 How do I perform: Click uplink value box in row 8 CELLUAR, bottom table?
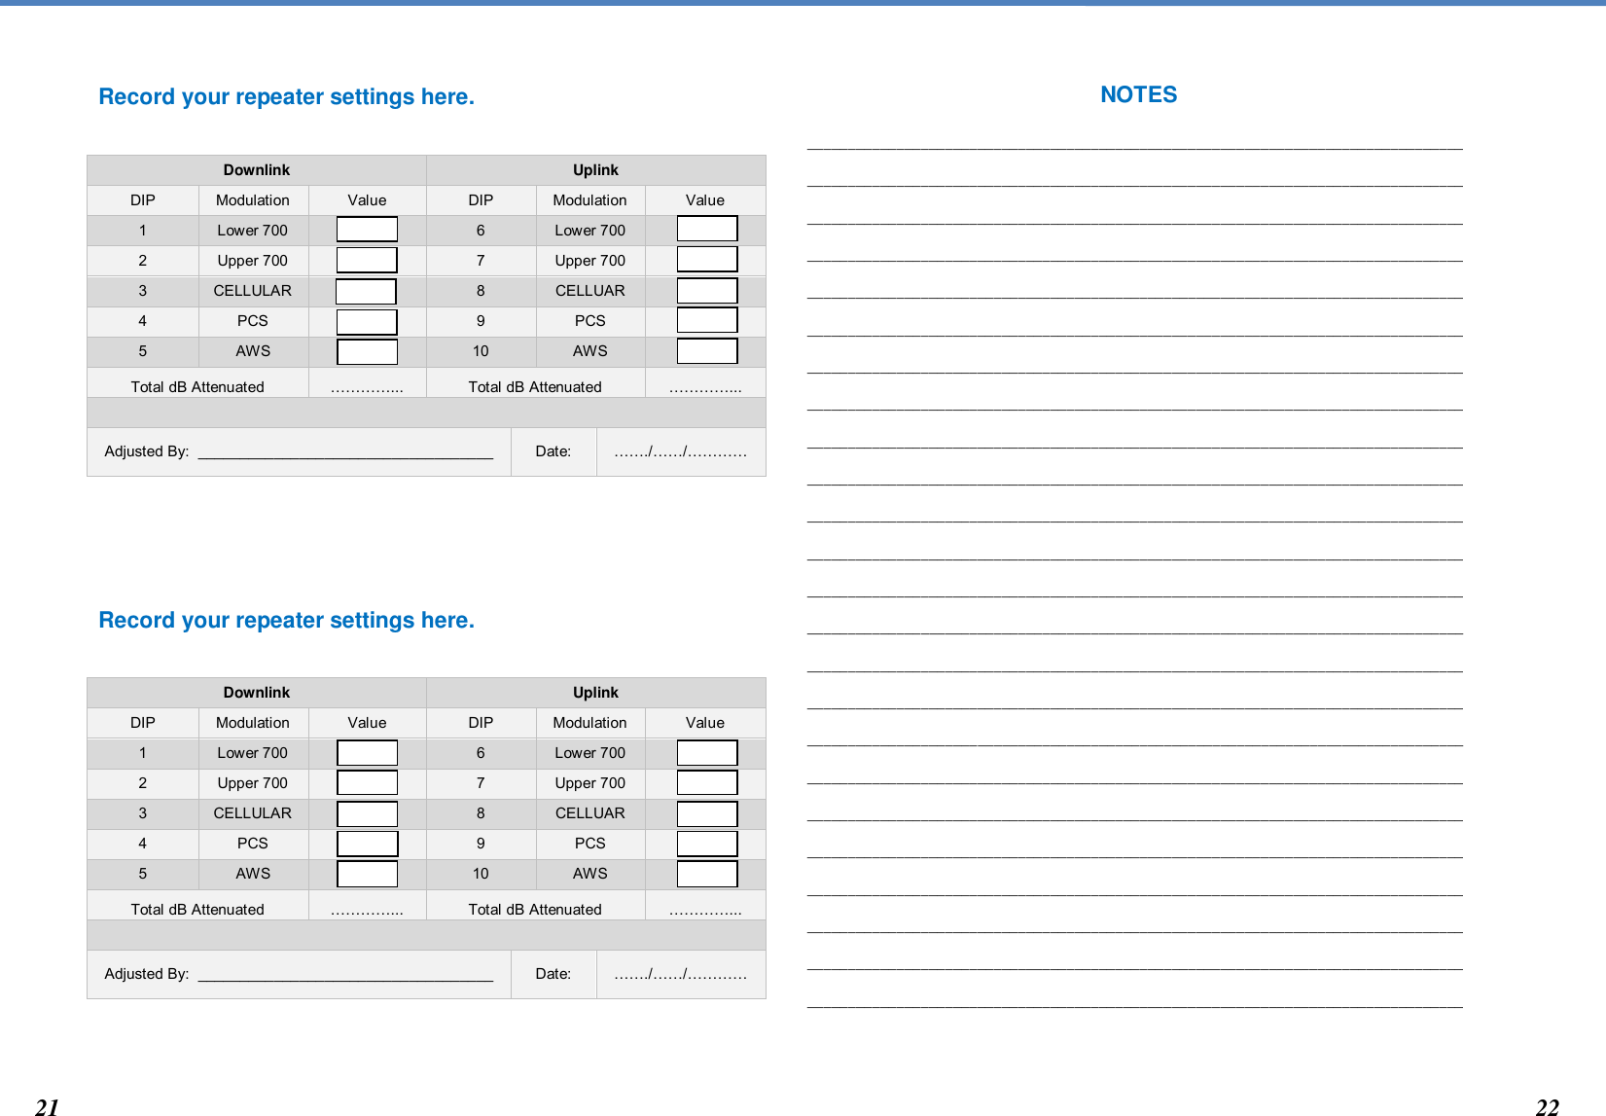[707, 813]
